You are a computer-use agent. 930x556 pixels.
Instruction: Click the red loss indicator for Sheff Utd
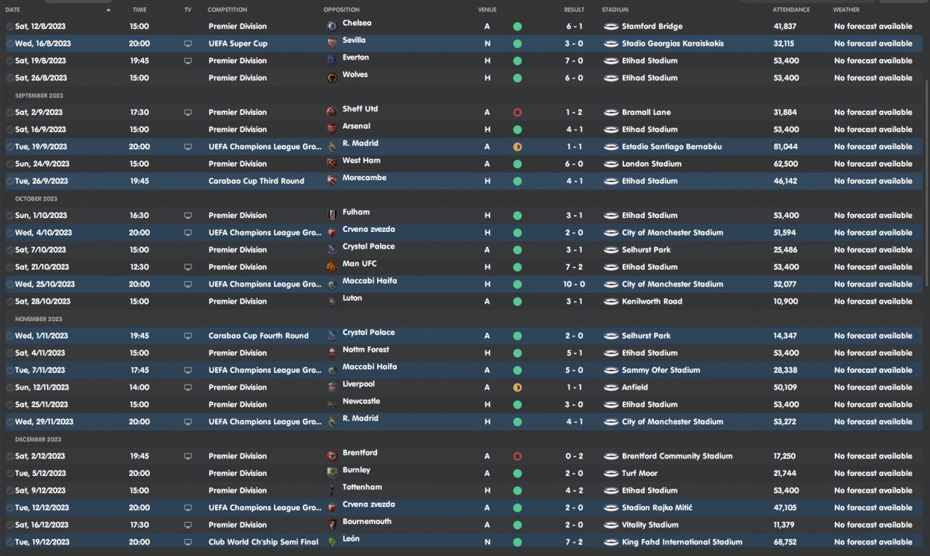click(517, 113)
